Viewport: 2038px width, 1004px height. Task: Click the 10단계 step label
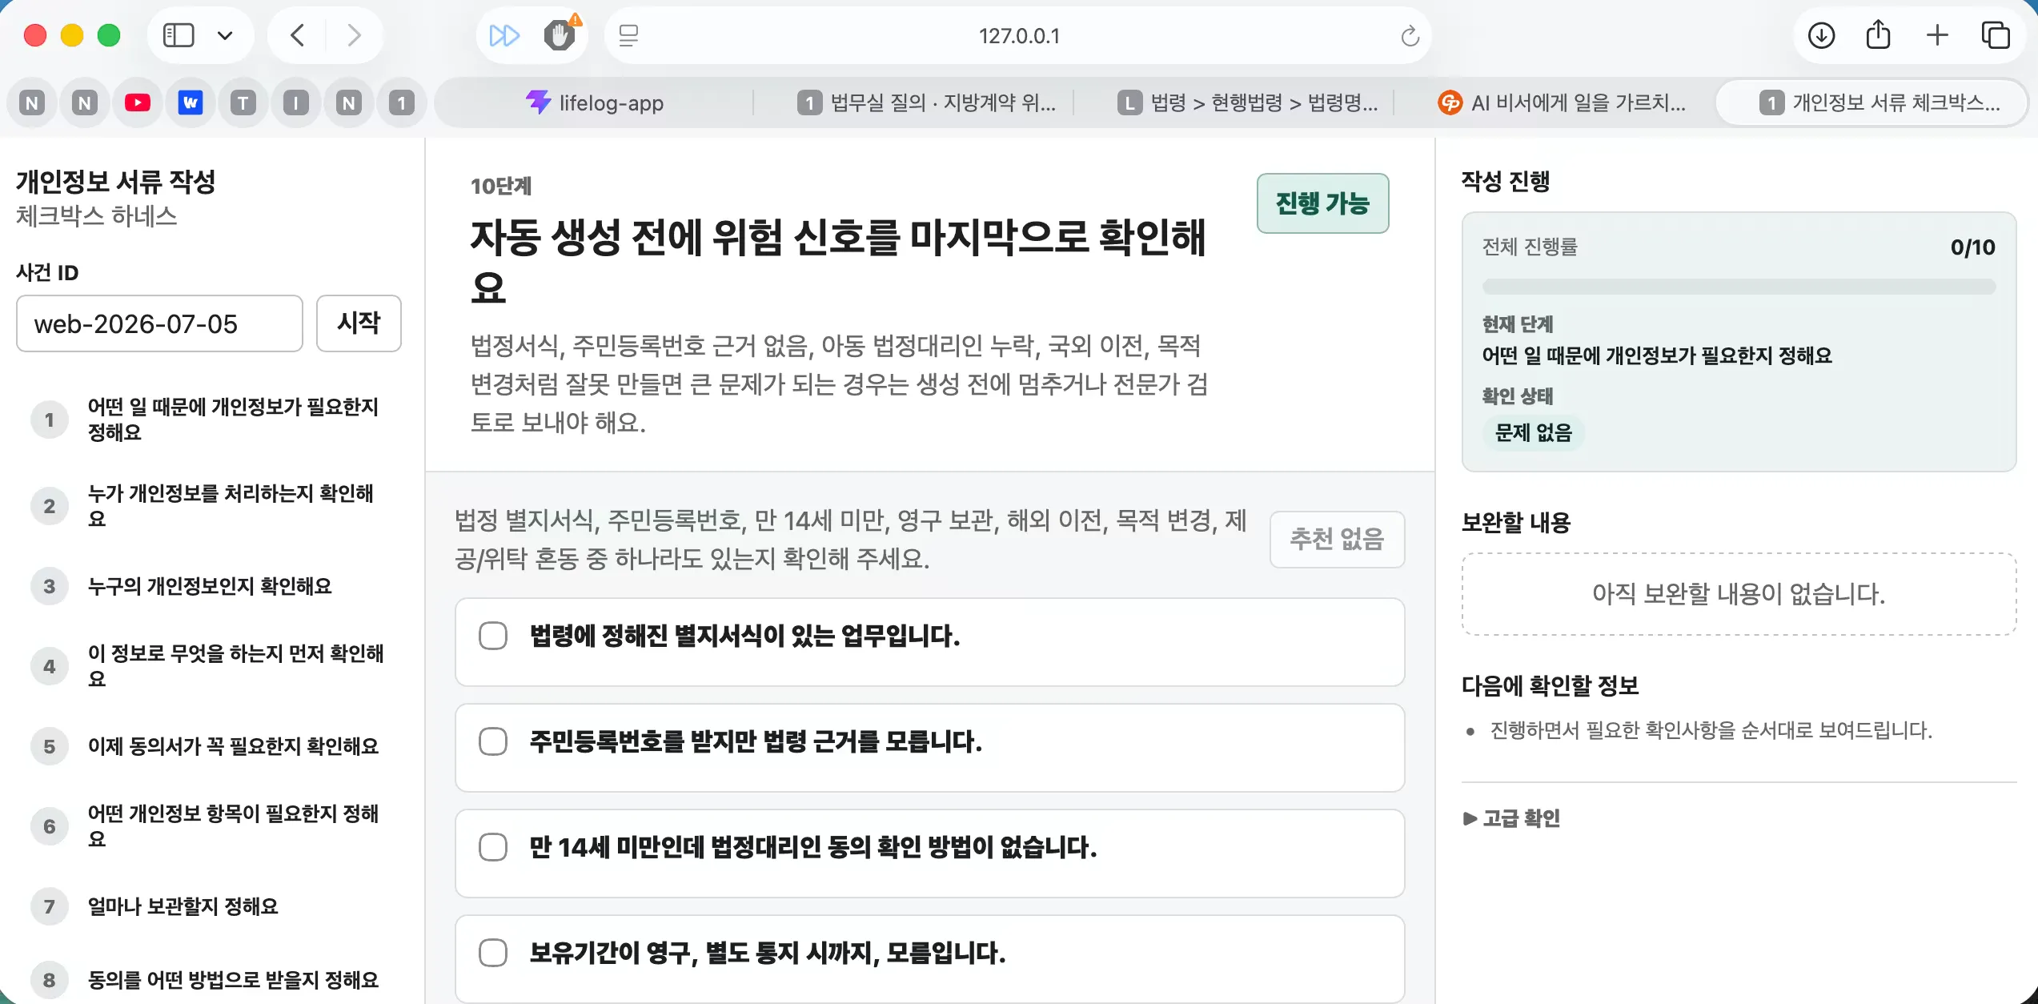click(501, 186)
